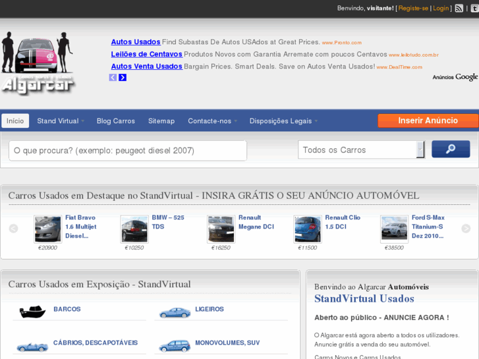
Task: Click the €38500 price text
Action: pos(394,248)
